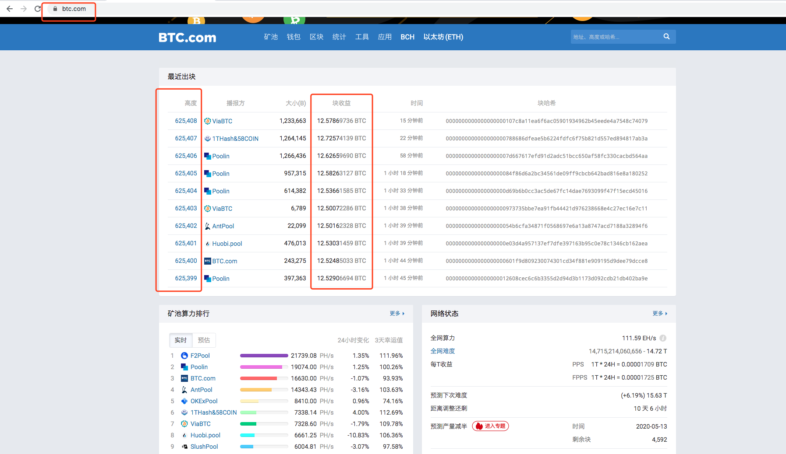Click Poolin icon in block 625,399 row
Image resolution: width=786 pixels, height=454 pixels.
pos(208,279)
